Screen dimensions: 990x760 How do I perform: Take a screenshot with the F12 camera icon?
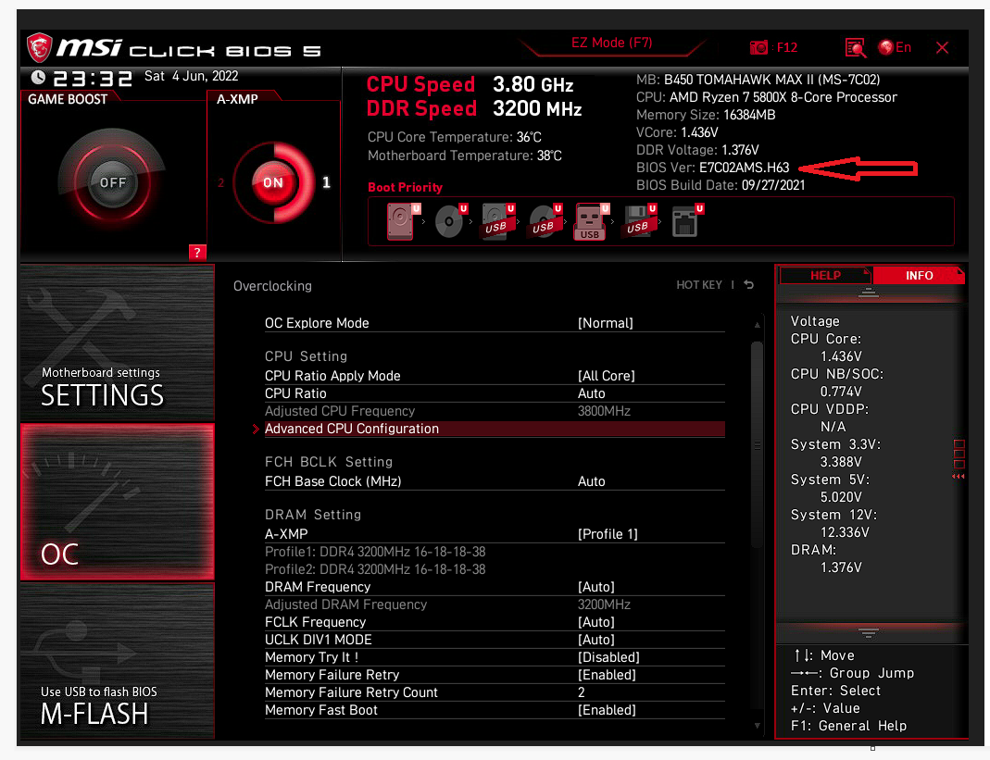point(758,47)
